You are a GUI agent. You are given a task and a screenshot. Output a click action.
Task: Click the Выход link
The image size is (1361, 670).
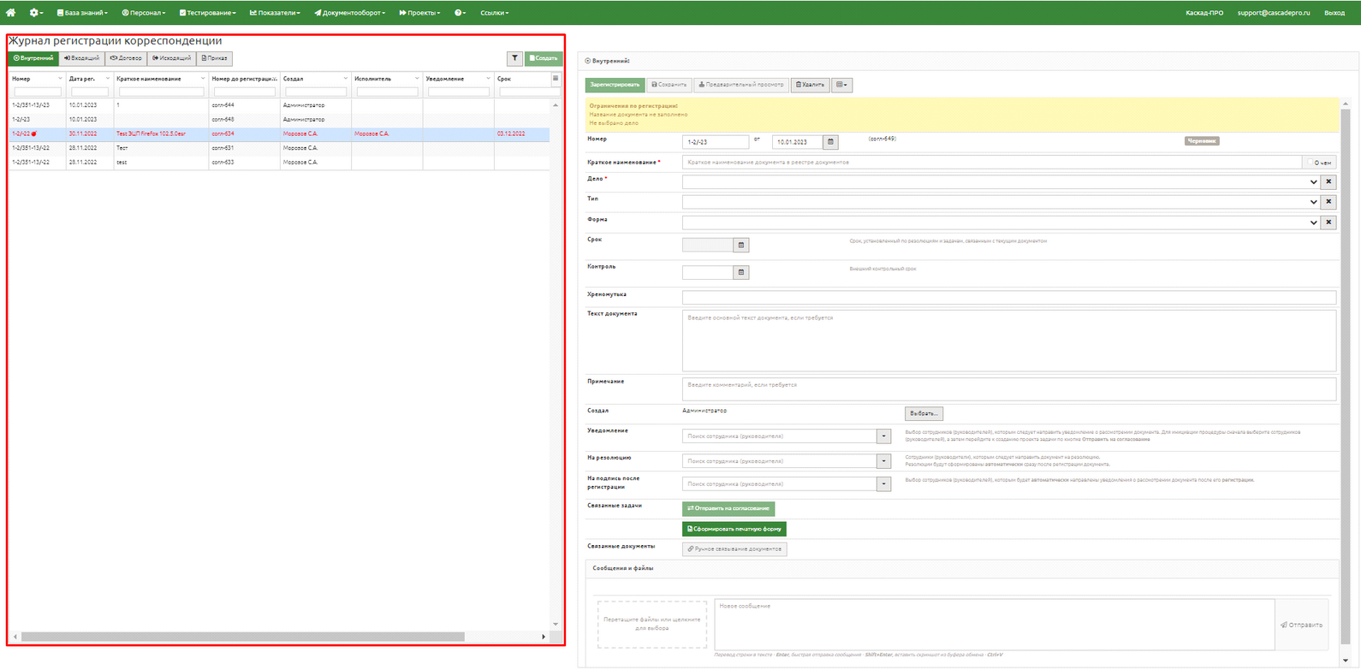pos(1334,13)
